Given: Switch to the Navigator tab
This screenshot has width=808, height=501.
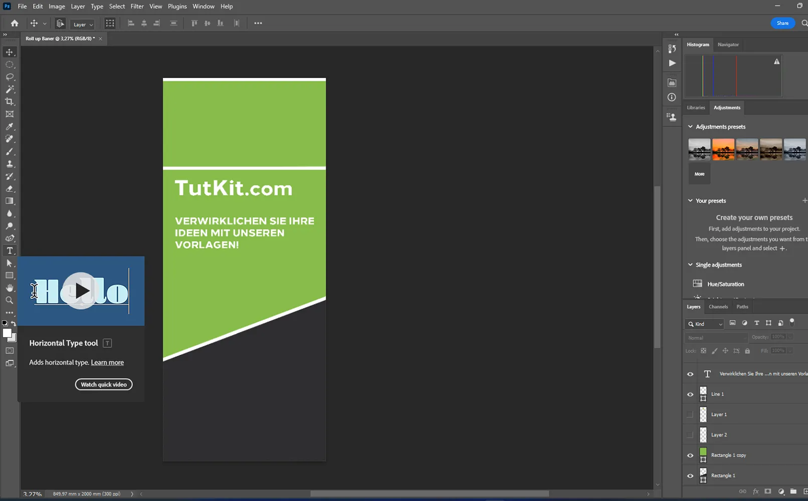Looking at the screenshot, I should [x=728, y=45].
